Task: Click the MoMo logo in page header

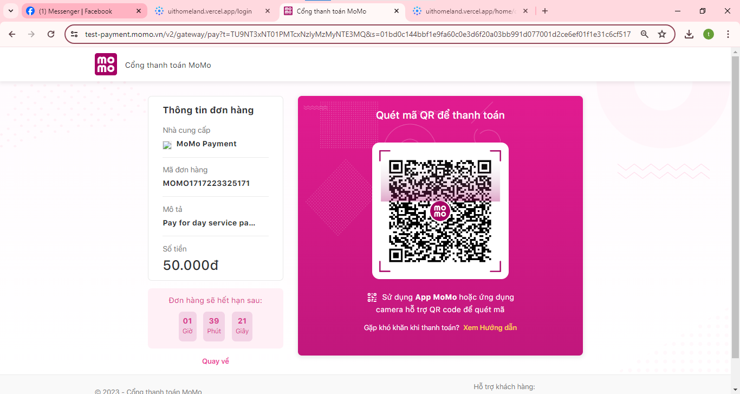Action: 106,64
